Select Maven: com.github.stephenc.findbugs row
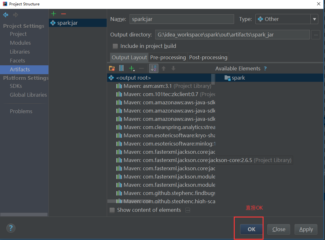Viewport: 325px width, 240px height. tap(161, 193)
